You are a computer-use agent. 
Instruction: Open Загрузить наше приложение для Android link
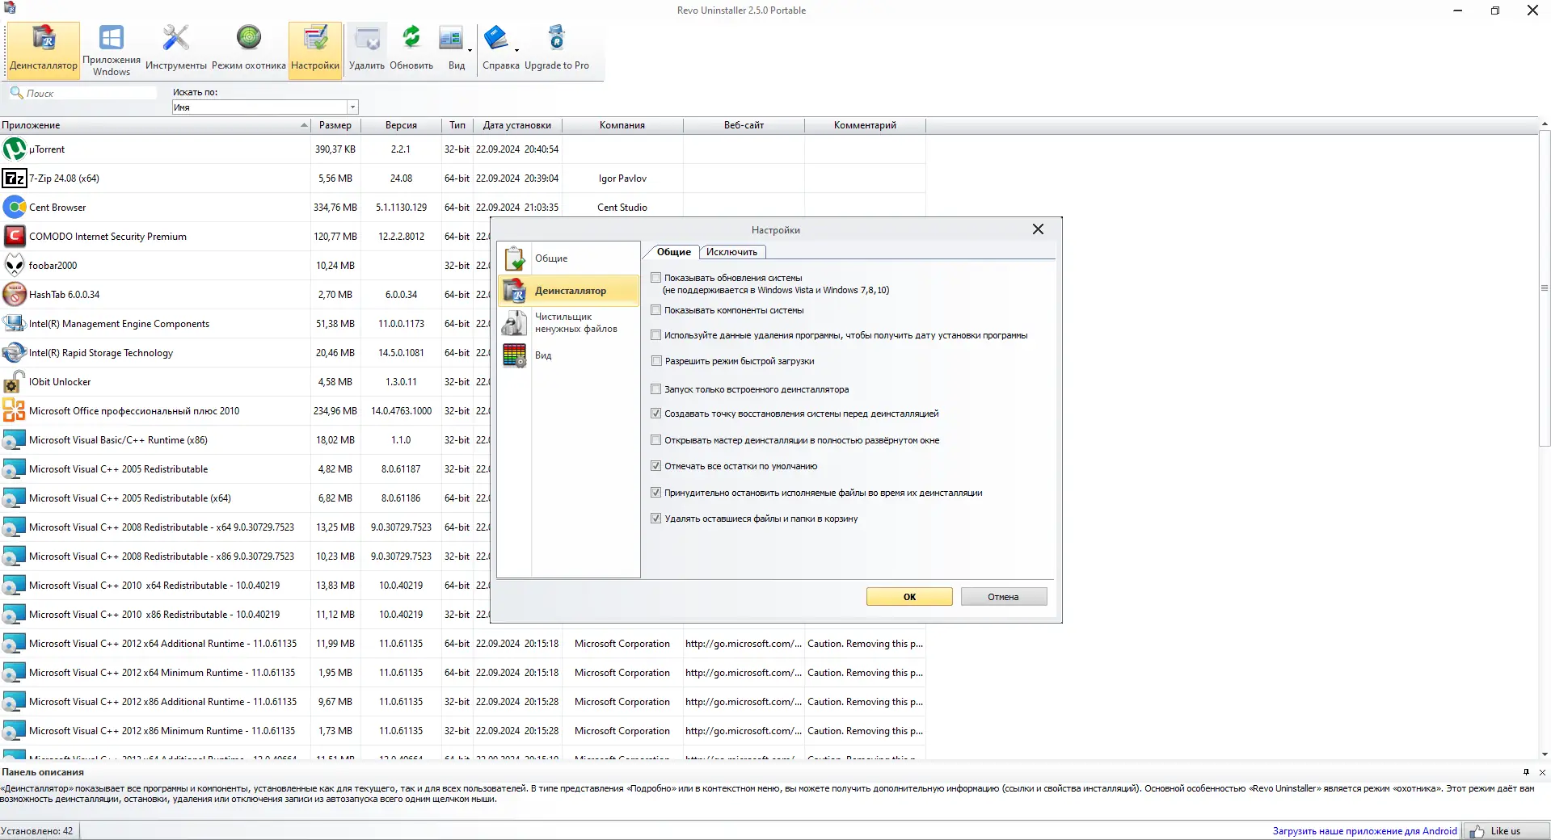[x=1364, y=831]
